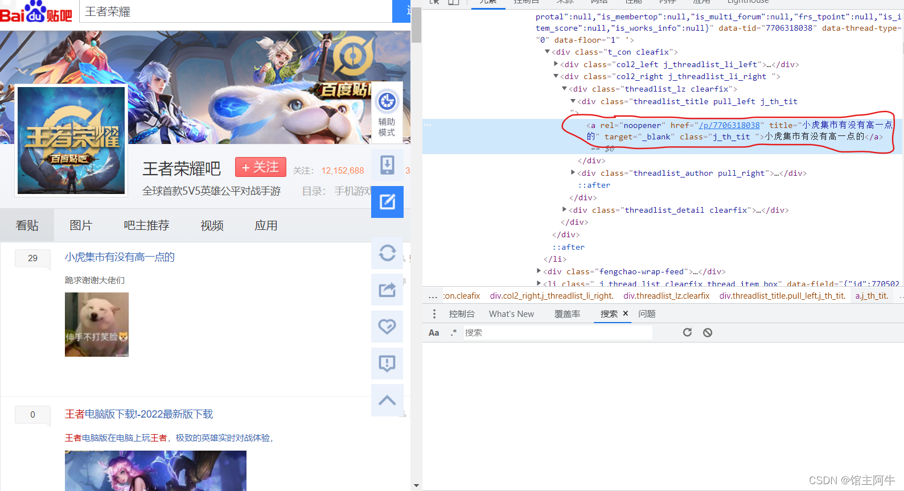Open the What's New drawer tab
The height and width of the screenshot is (491, 904).
click(x=511, y=314)
